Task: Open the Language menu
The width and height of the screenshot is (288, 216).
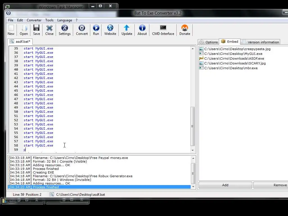Action: click(x=65, y=20)
